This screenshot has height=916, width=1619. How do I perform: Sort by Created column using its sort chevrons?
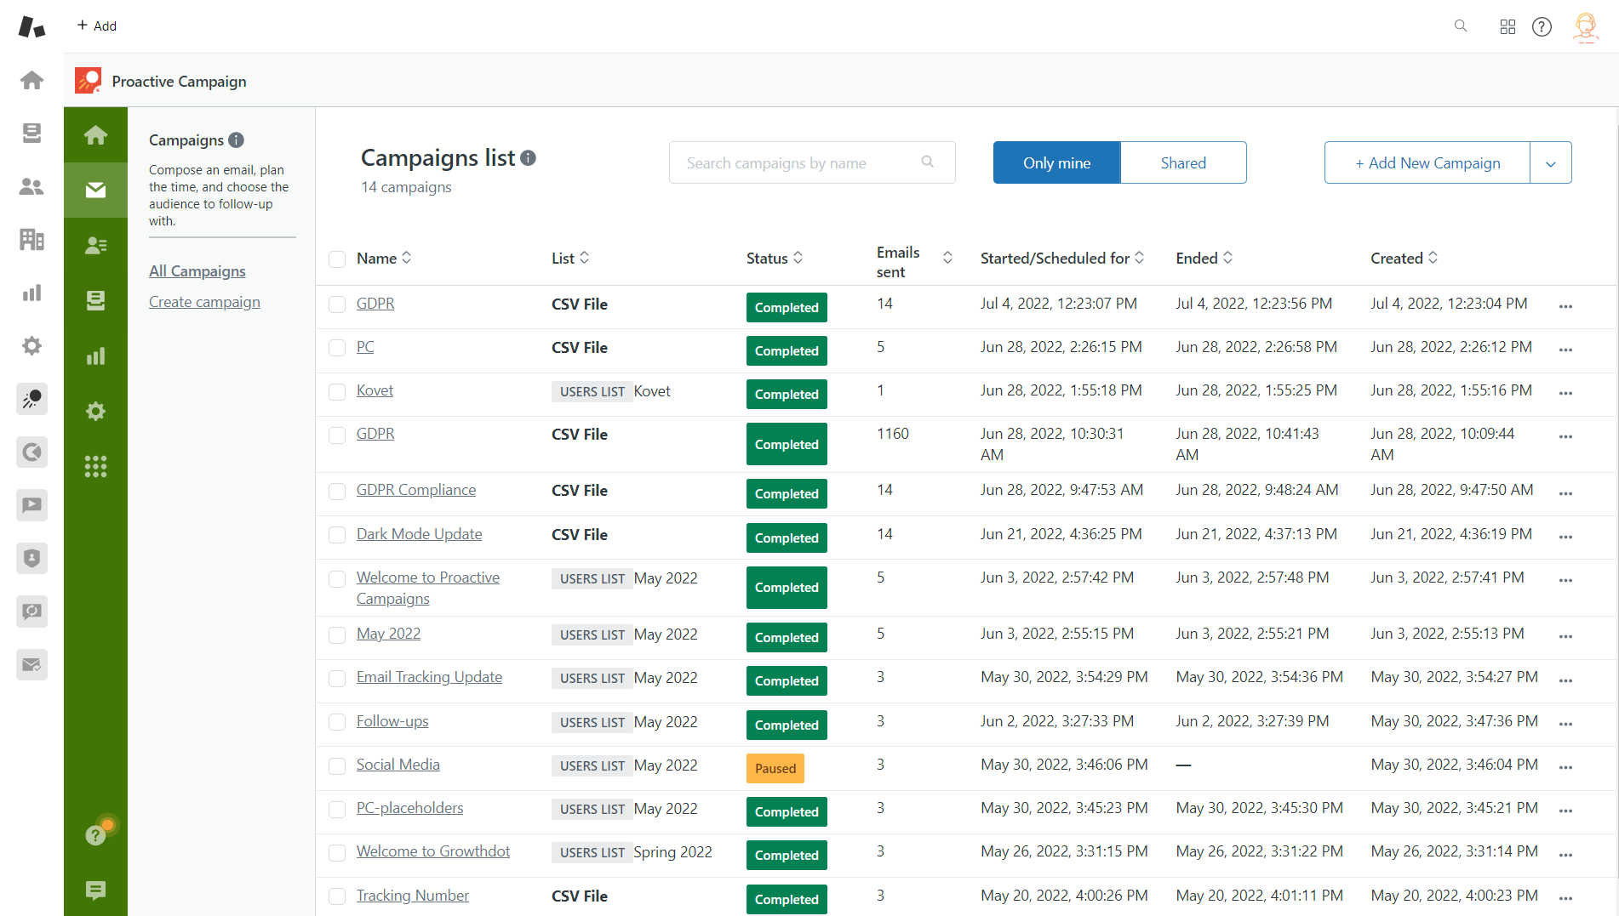point(1433,258)
